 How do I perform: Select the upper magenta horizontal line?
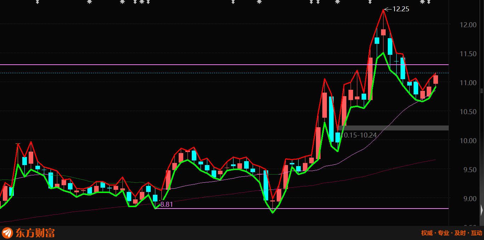coord(224,65)
